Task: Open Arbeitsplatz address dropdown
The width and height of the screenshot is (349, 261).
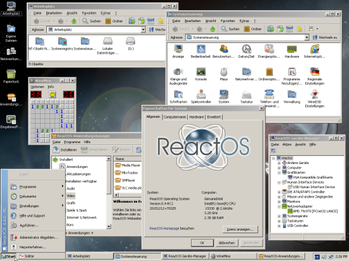Action: (143, 30)
